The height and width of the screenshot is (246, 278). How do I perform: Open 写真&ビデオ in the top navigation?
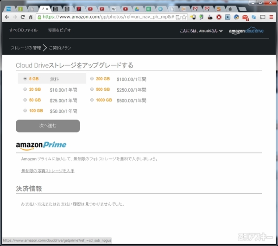59,30
